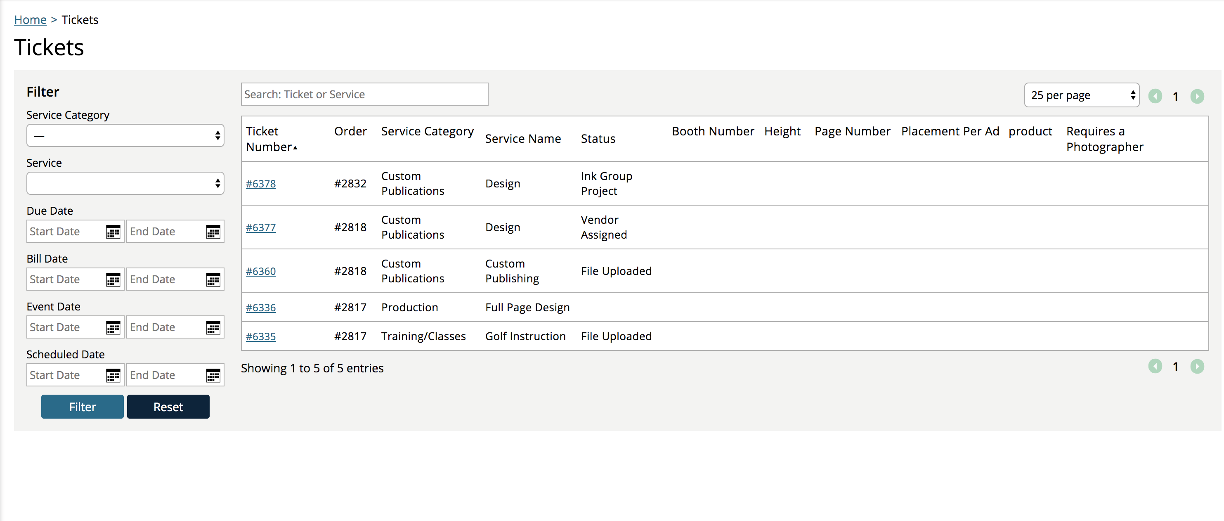This screenshot has width=1224, height=521.
Task: Open the Bill Date end calendar icon
Action: click(x=213, y=279)
